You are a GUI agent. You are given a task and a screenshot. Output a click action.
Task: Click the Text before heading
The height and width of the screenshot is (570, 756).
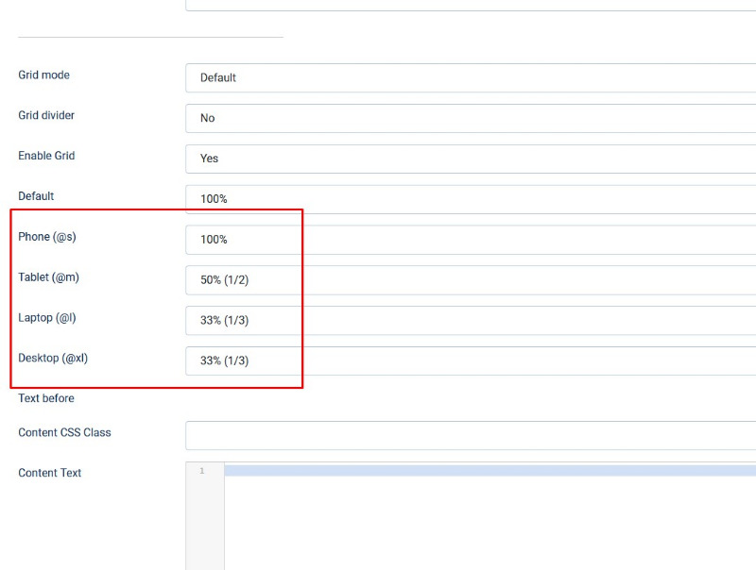[46, 398]
